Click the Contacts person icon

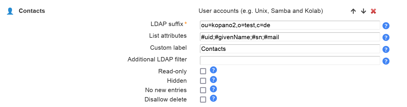[10, 11]
